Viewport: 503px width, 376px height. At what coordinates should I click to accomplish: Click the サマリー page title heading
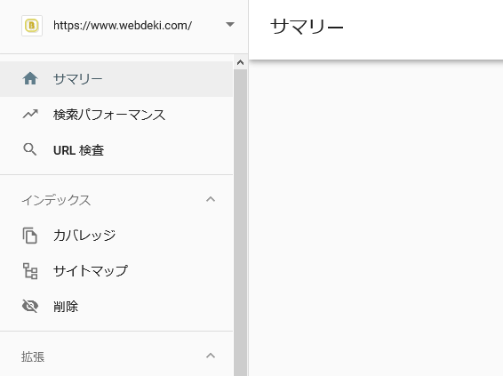pyautogui.click(x=307, y=27)
